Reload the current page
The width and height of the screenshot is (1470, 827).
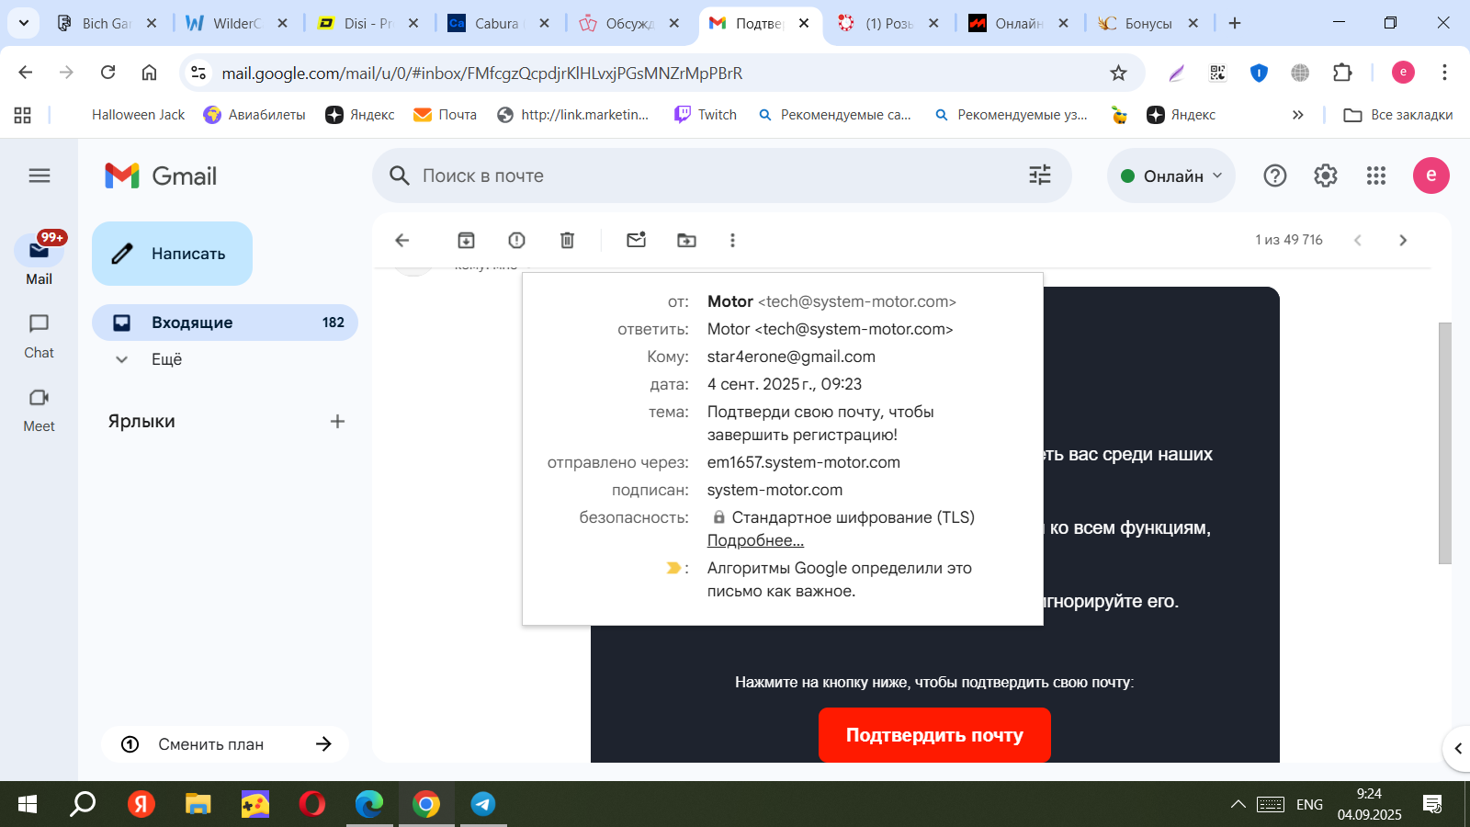[x=107, y=73]
